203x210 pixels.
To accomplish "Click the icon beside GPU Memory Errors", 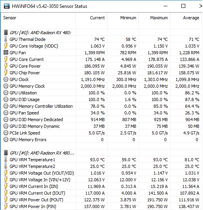I will point(6,140).
